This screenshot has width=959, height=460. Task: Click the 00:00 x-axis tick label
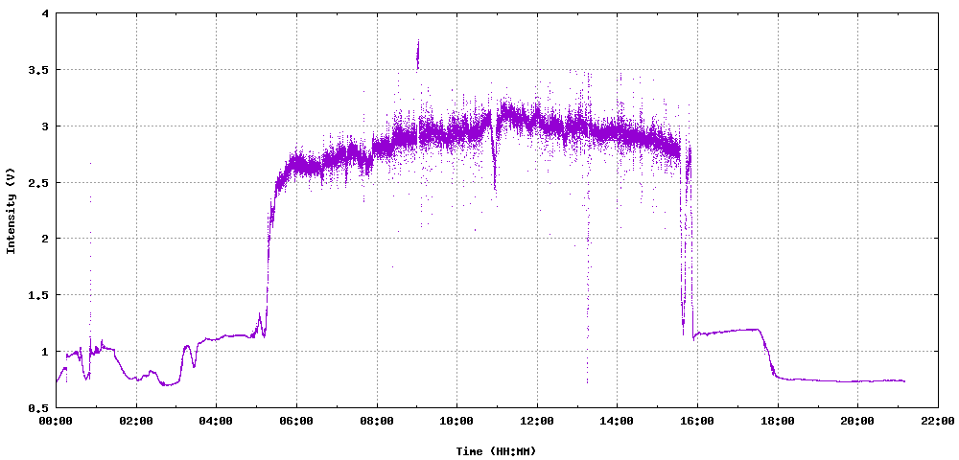click(57, 421)
